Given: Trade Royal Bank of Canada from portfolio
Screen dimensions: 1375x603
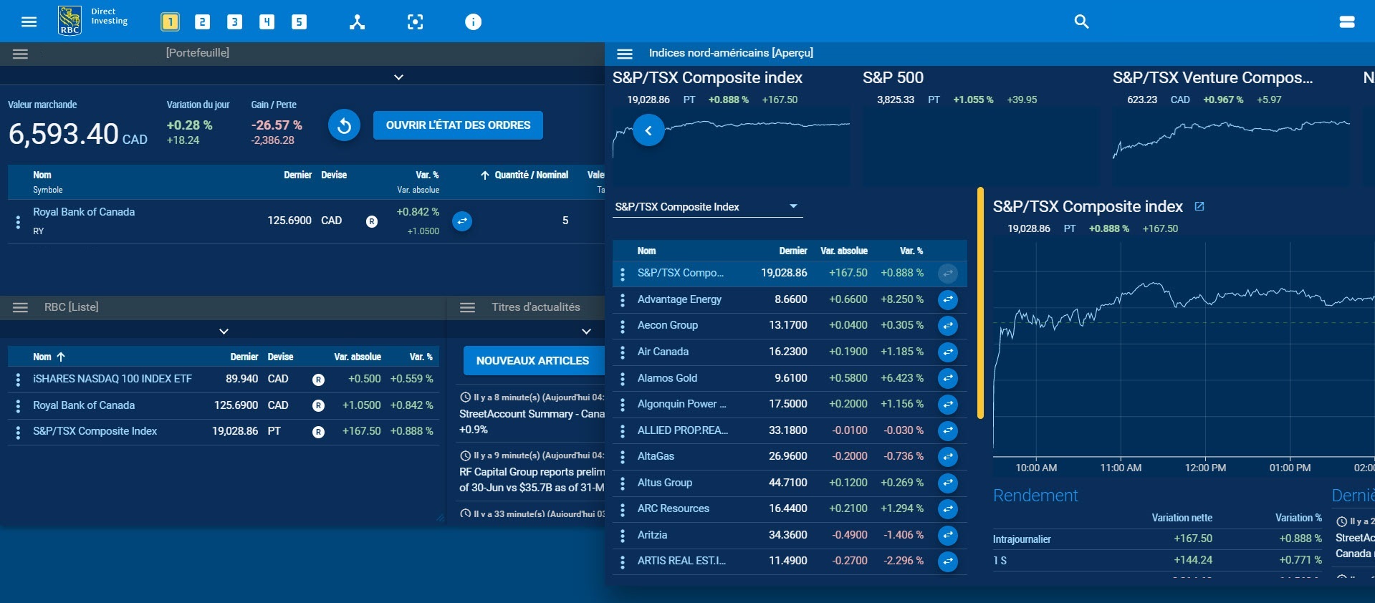Looking at the screenshot, I should click(x=462, y=221).
